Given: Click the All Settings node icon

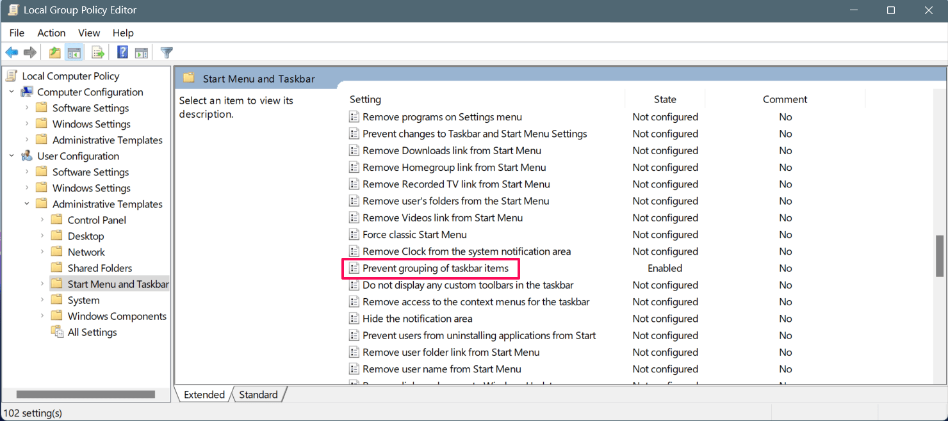Looking at the screenshot, I should point(57,332).
